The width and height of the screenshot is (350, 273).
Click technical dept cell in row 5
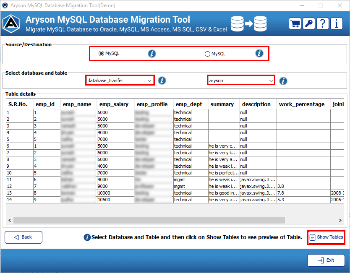[191, 139]
